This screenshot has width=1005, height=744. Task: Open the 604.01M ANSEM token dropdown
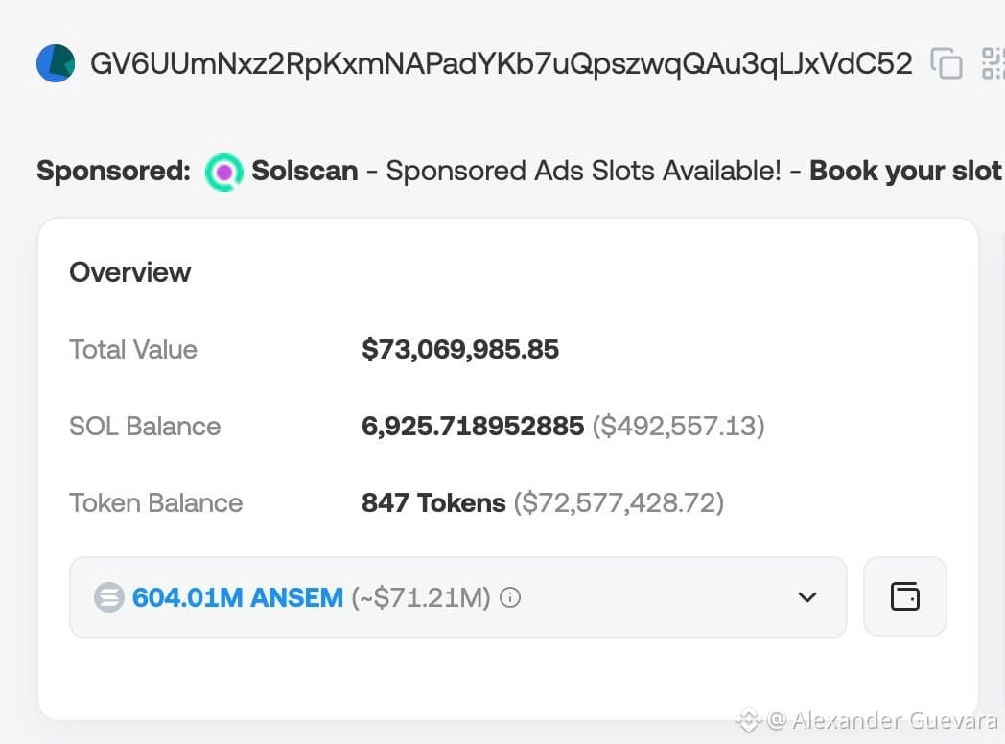(x=457, y=597)
